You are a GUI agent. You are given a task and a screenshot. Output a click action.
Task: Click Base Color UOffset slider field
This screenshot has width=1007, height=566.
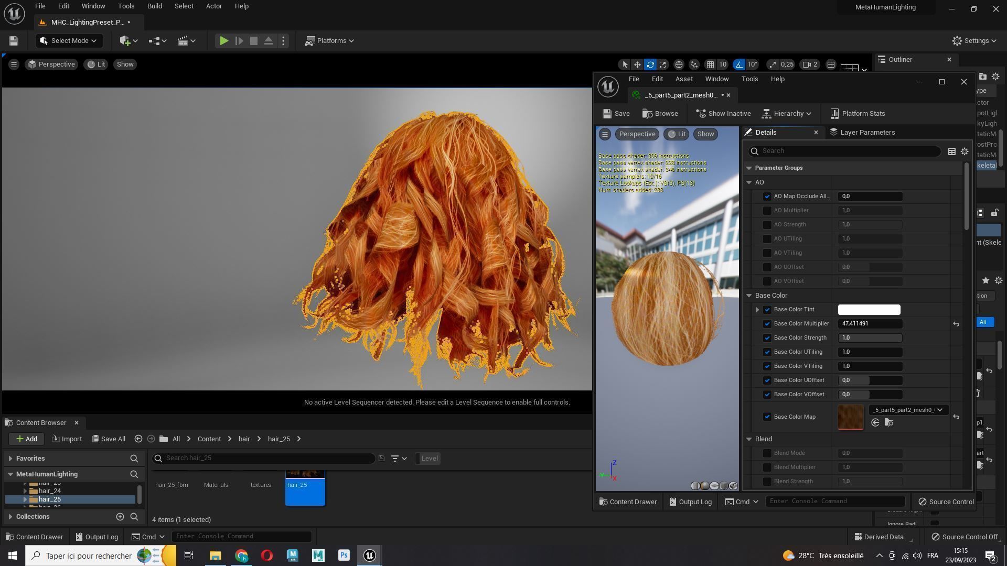point(870,380)
